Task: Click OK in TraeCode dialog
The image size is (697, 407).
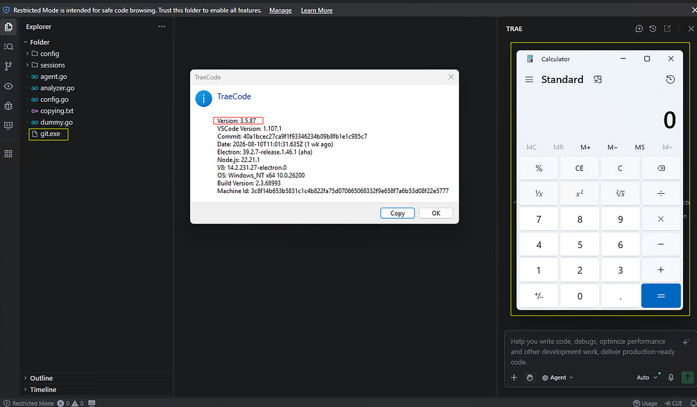Action: click(x=436, y=213)
